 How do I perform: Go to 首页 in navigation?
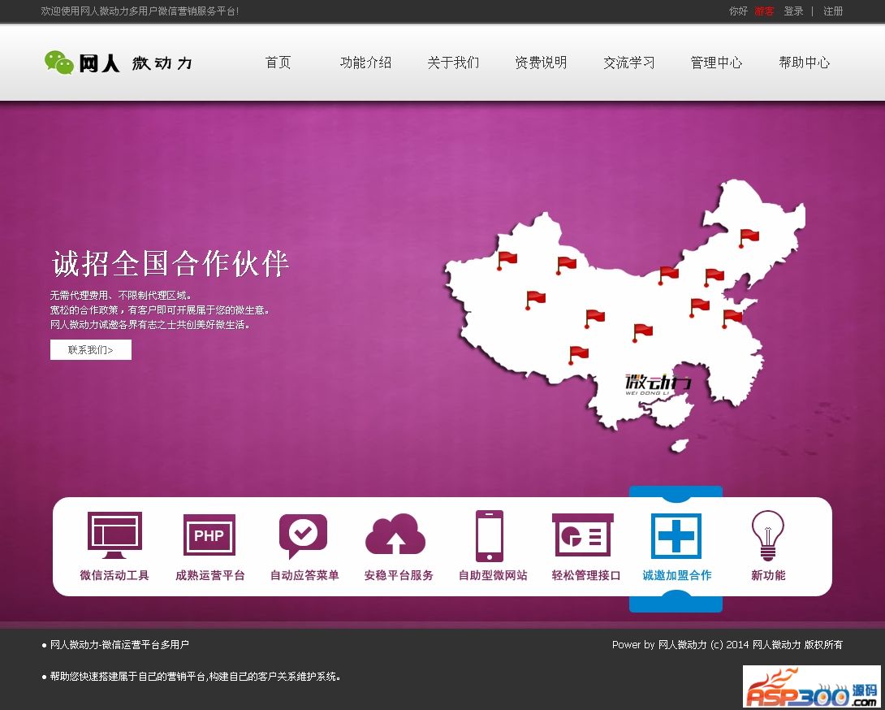point(278,62)
